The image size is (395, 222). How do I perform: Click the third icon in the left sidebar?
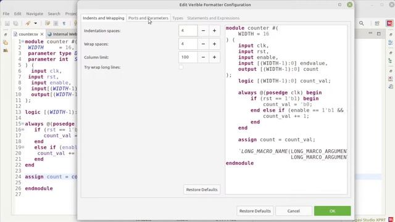click(x=6, y=51)
